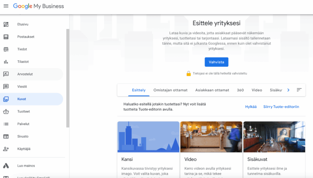The height and width of the screenshot is (178, 313).
Task: Click the Arvostelut reviews icon
Action: click(x=6, y=74)
